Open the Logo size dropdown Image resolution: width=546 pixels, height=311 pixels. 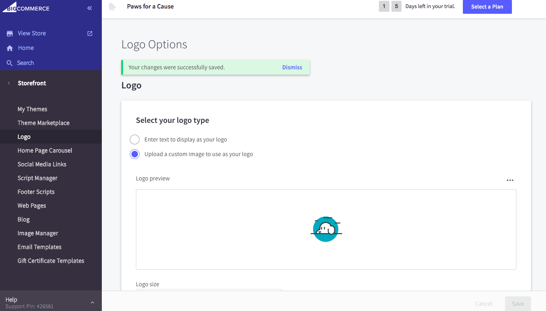click(209, 290)
